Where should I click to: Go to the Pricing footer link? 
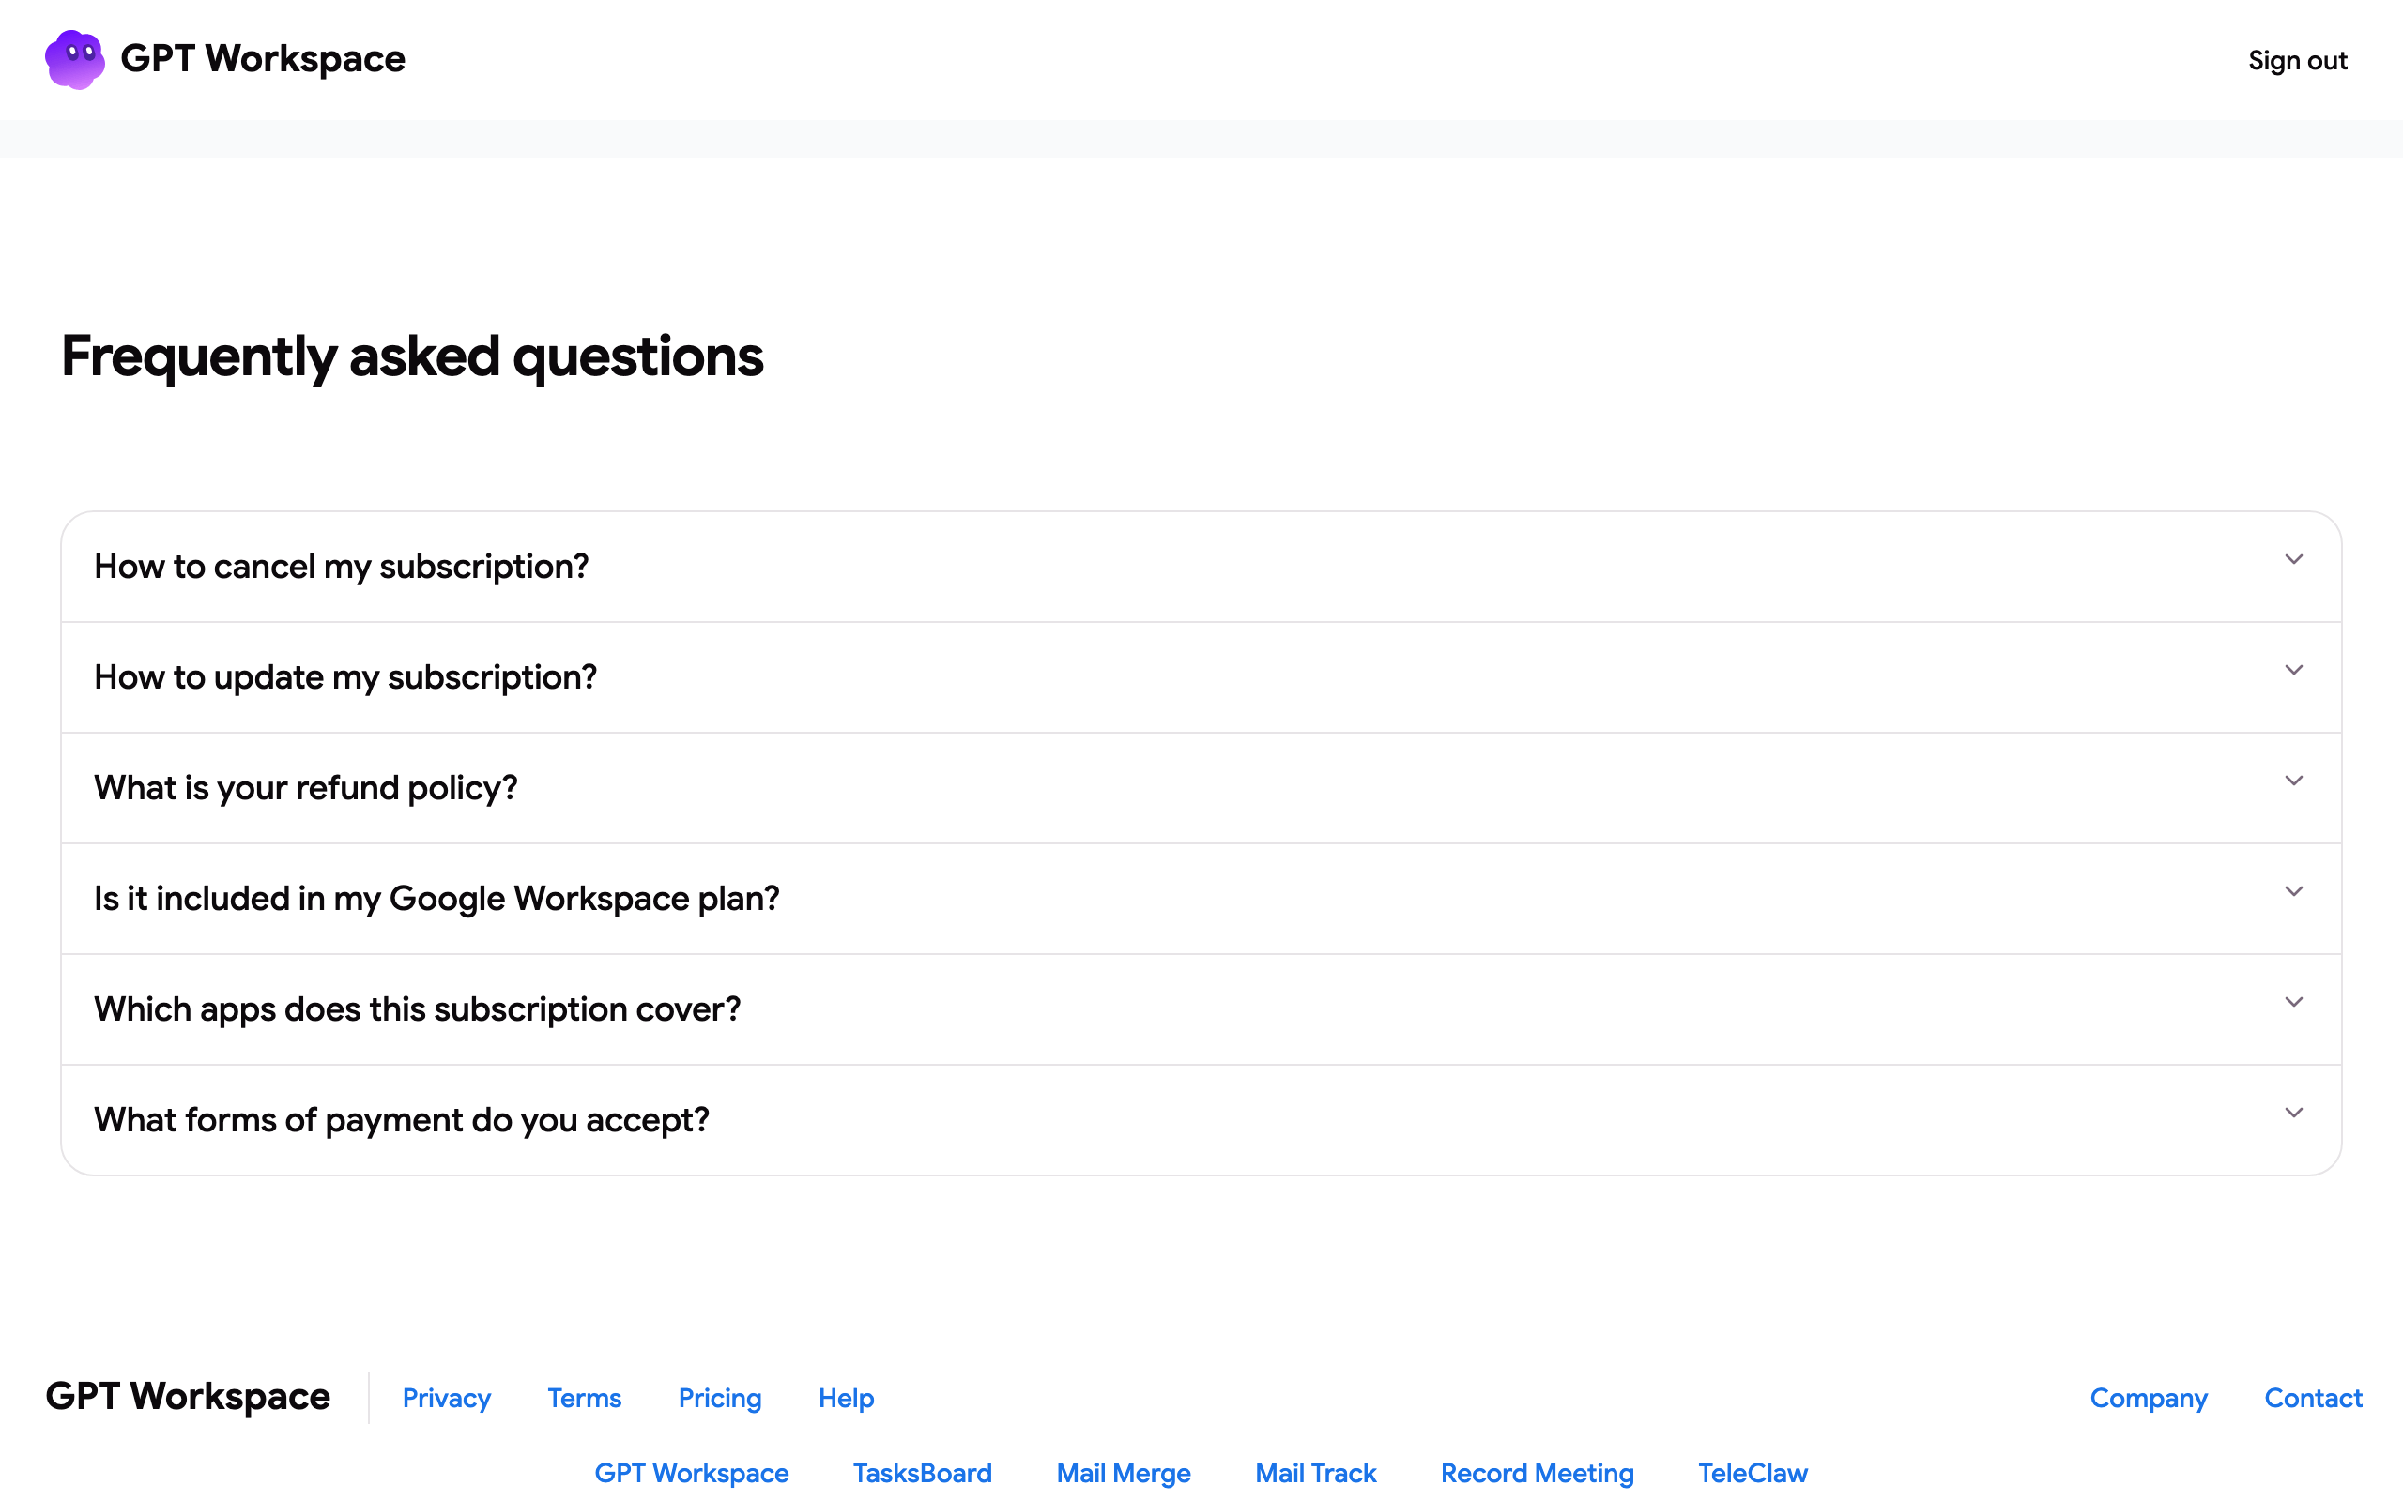tap(720, 1399)
